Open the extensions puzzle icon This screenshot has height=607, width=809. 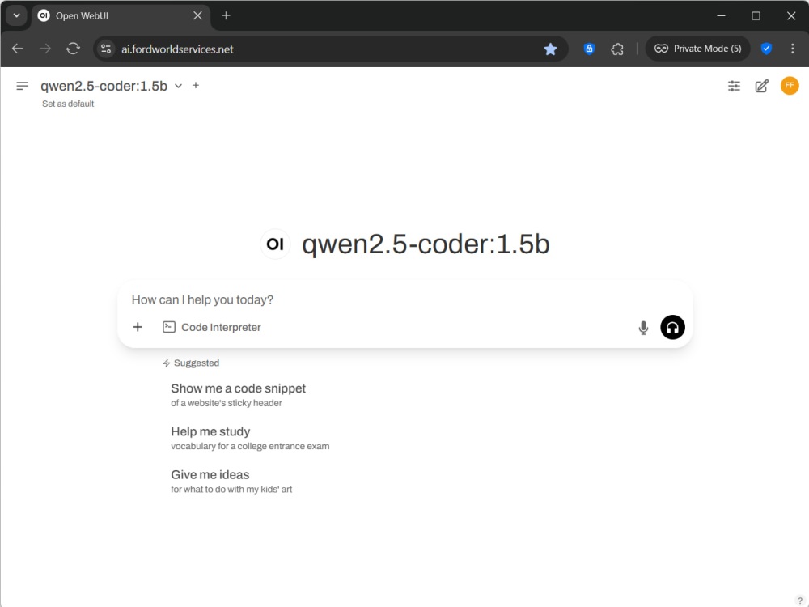point(617,49)
